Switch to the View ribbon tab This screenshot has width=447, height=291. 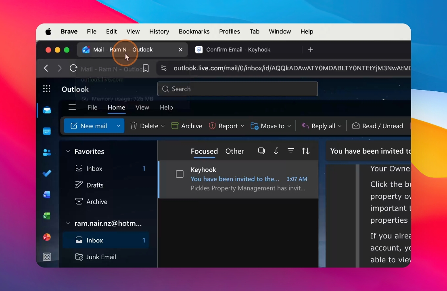142,108
